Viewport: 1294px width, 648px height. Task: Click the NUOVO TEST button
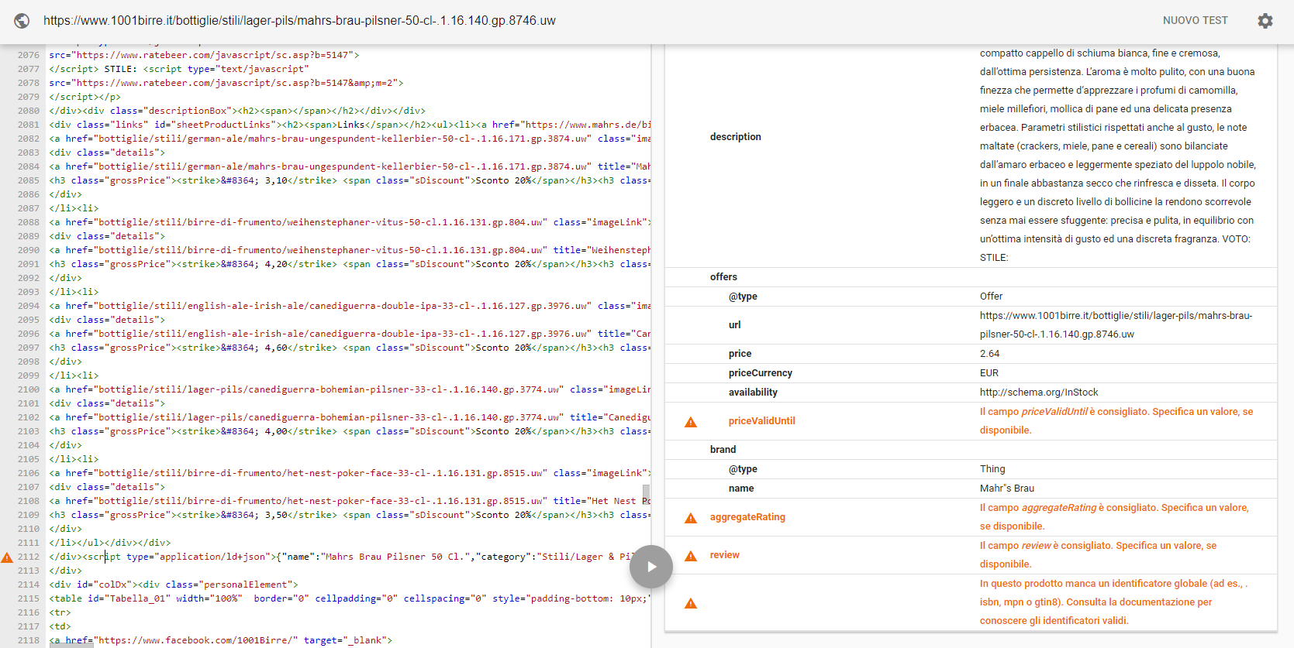(1195, 21)
